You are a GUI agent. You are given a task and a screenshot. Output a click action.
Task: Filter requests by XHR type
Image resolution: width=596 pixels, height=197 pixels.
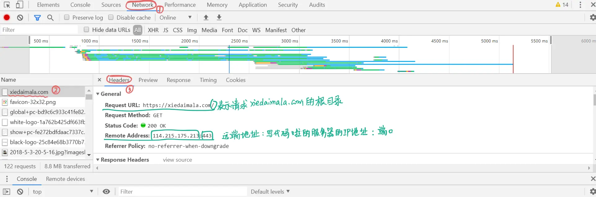point(153,30)
